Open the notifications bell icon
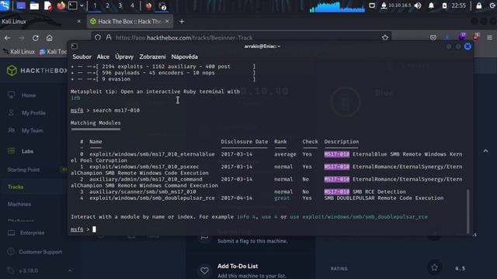497x279 pixels. pos(431,5)
